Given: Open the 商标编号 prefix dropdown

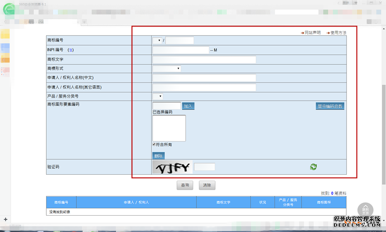Looking at the screenshot, I should [157, 40].
